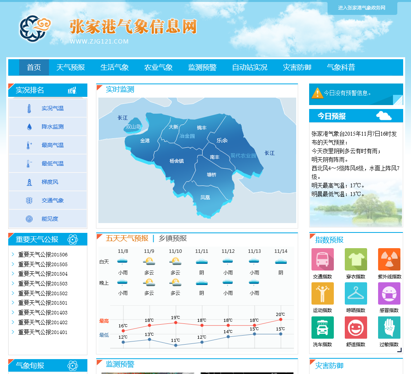The width and height of the screenshot is (411, 374).
Task: Select the 最低气温 thermometer icon
Action: click(x=29, y=163)
